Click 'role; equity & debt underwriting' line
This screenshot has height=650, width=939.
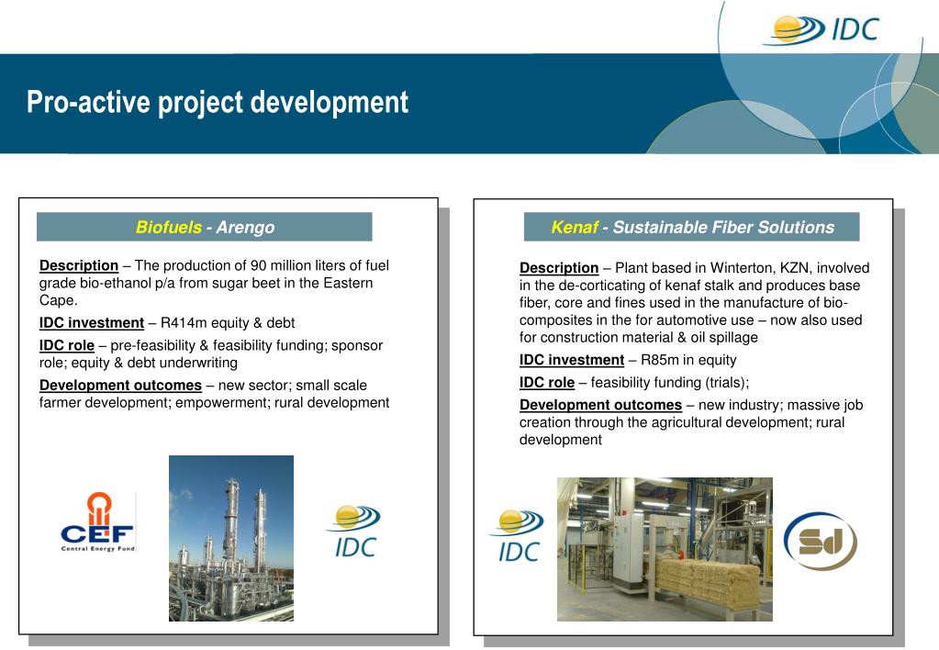139,363
